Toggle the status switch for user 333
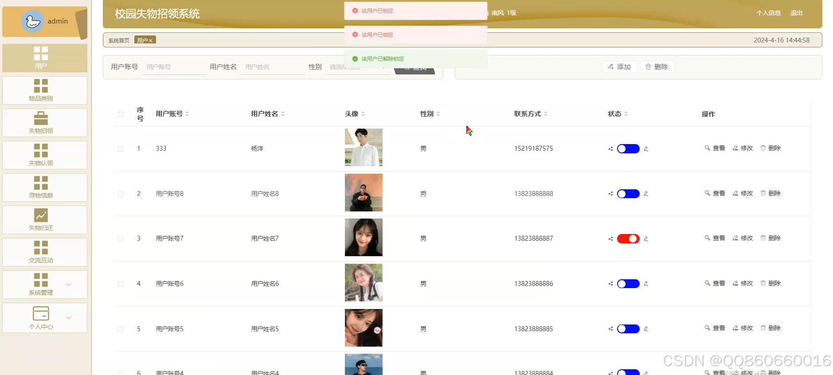The width and height of the screenshot is (833, 375). pyautogui.click(x=628, y=149)
